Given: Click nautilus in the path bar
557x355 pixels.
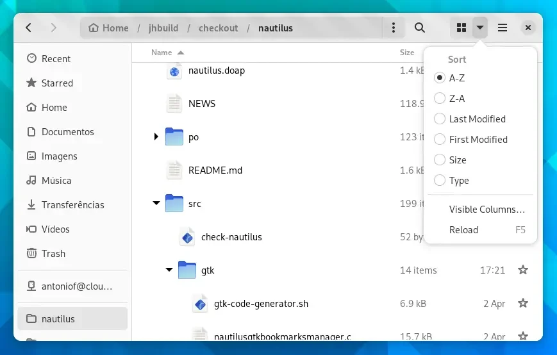Looking at the screenshot, I should click(276, 28).
